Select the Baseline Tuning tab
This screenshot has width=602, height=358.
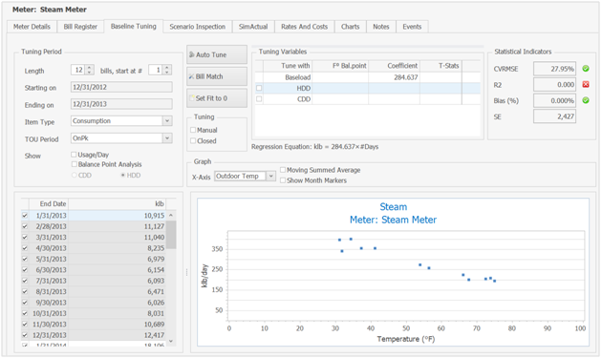click(x=133, y=26)
